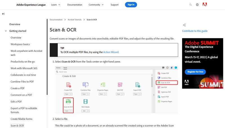The height and width of the screenshot is (128, 225).
Task: Open Productivity on the go
Action: tap(23, 62)
